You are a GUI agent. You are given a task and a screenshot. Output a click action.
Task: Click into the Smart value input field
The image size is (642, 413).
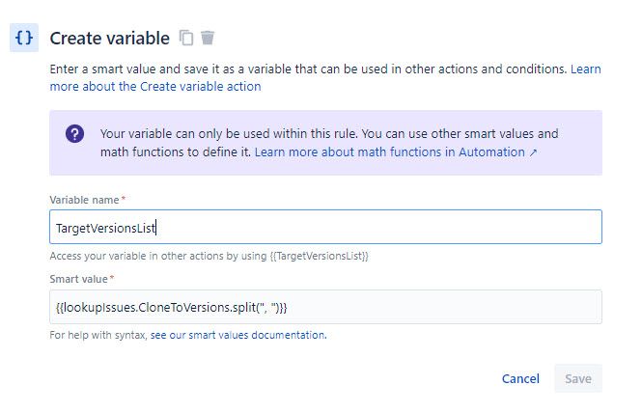tap(325, 307)
